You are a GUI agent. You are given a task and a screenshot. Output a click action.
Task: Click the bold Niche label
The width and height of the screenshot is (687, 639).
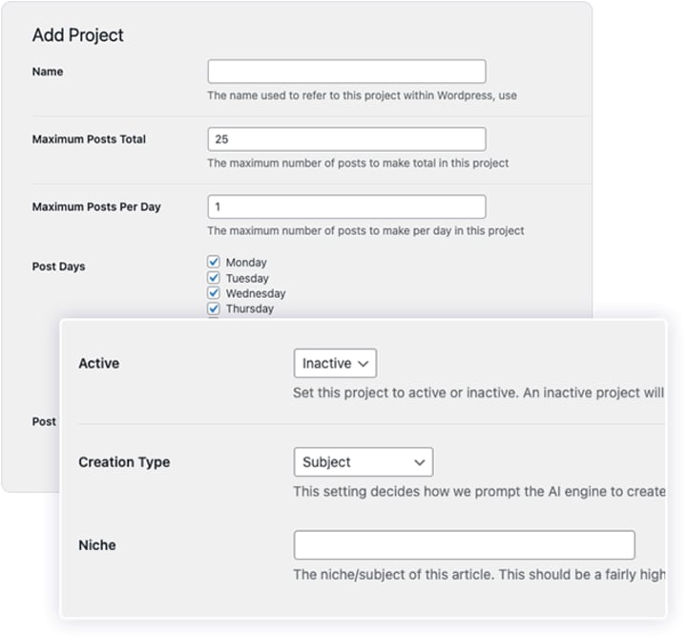[96, 545]
